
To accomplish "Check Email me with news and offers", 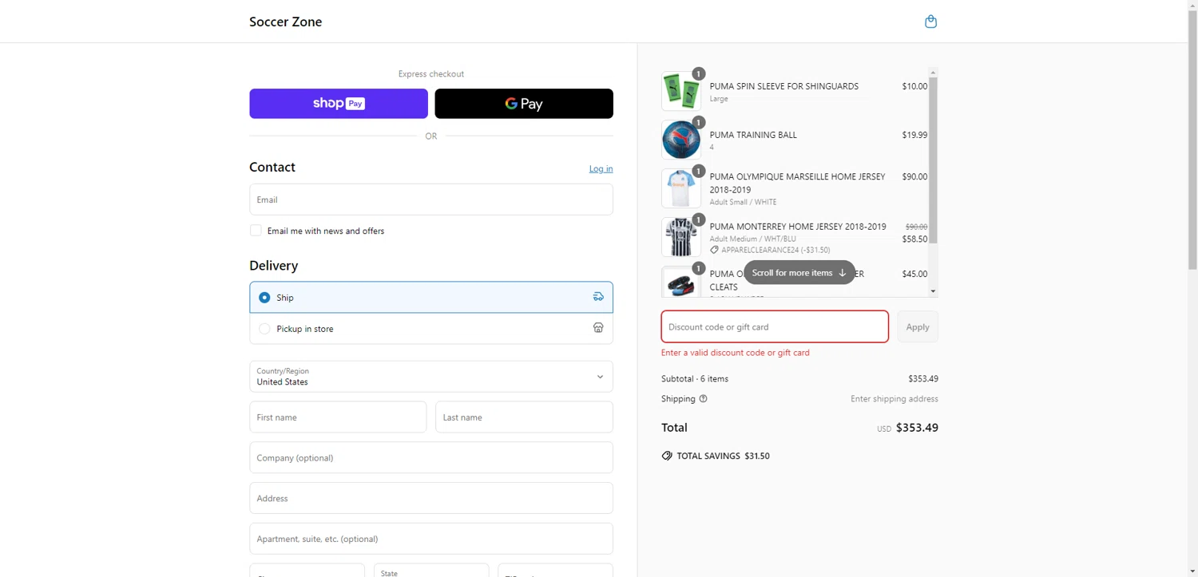I will click(256, 231).
